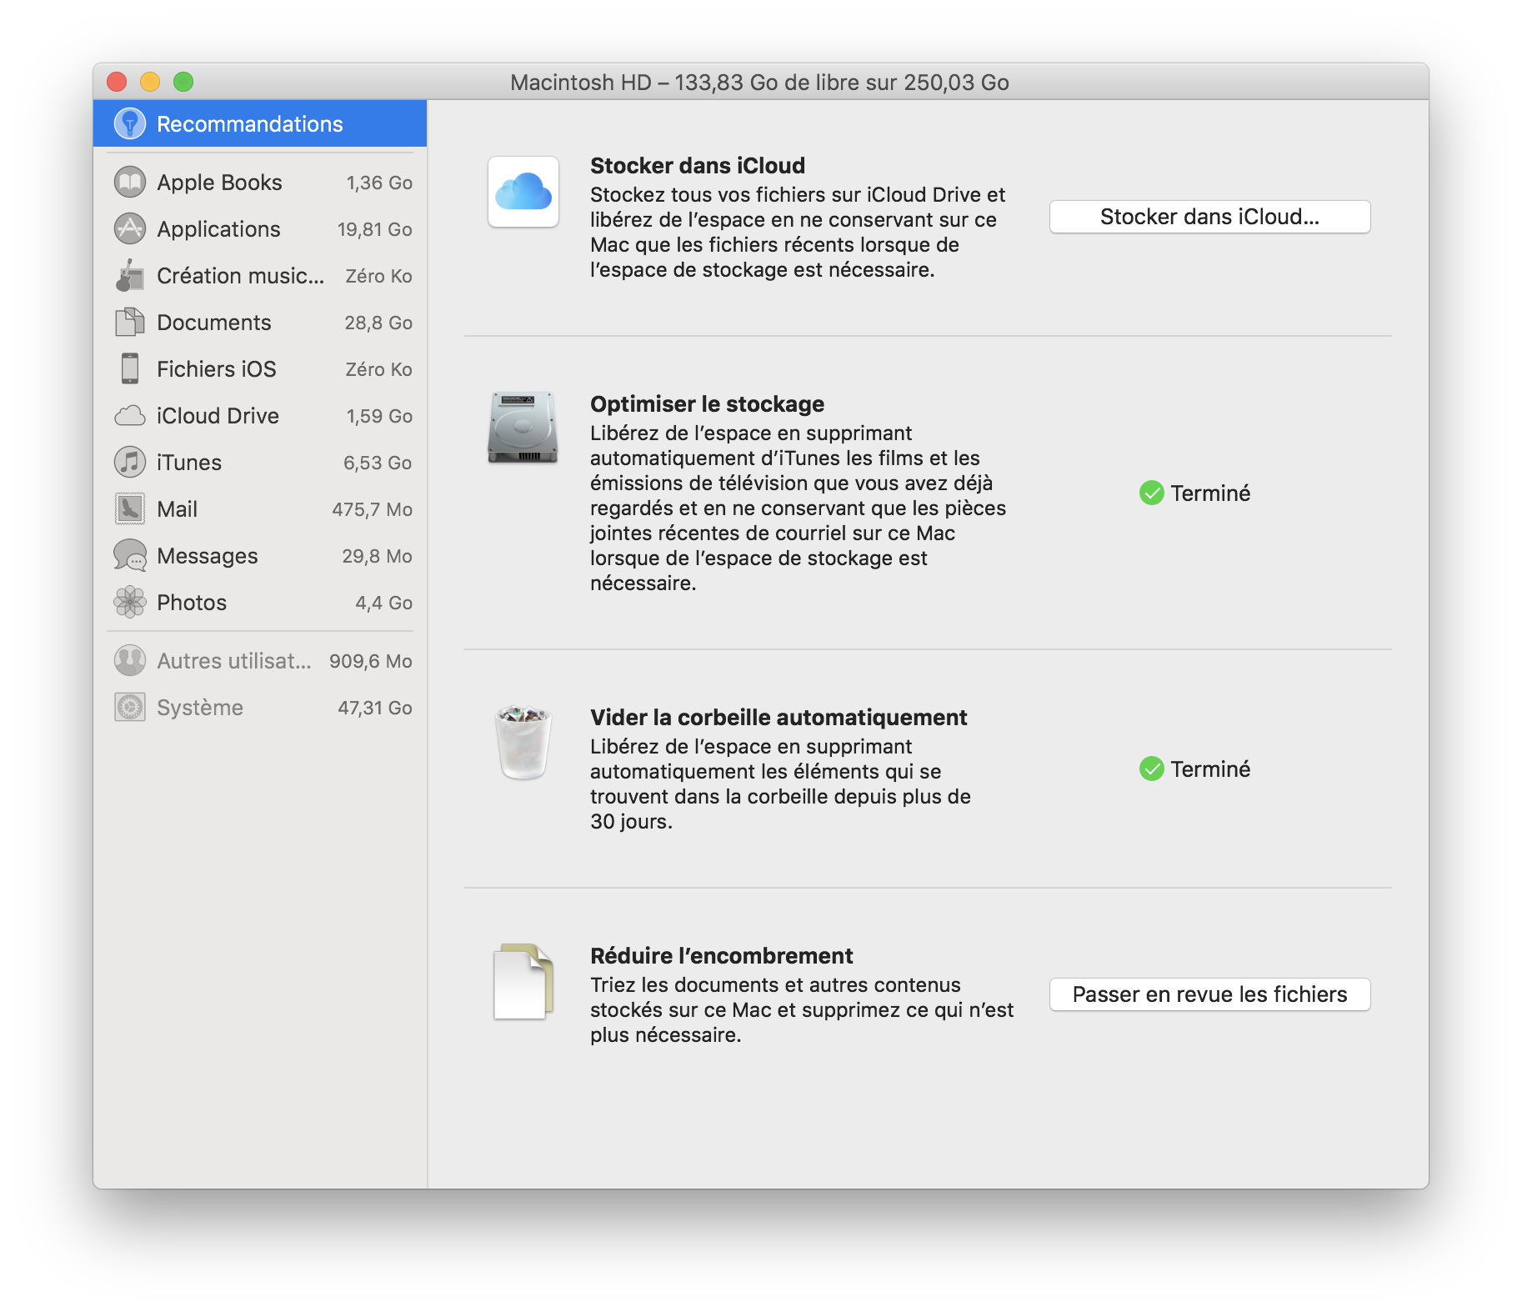Click the Optimiser le stockage heading
The image size is (1522, 1312).
pos(707,404)
